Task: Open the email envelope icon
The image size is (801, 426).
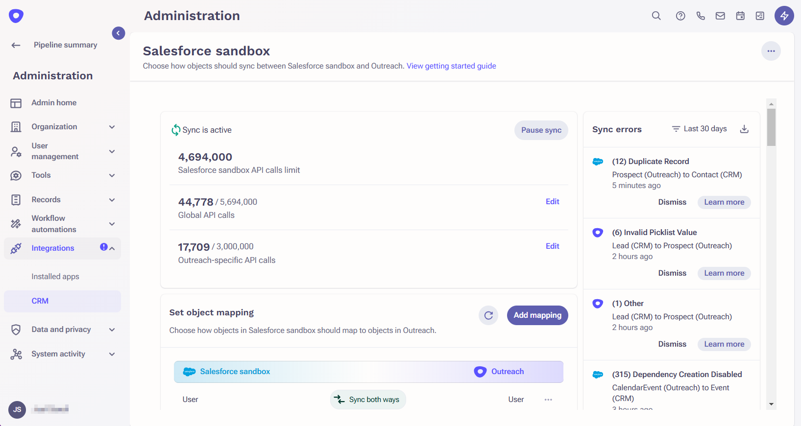Action: point(720,16)
